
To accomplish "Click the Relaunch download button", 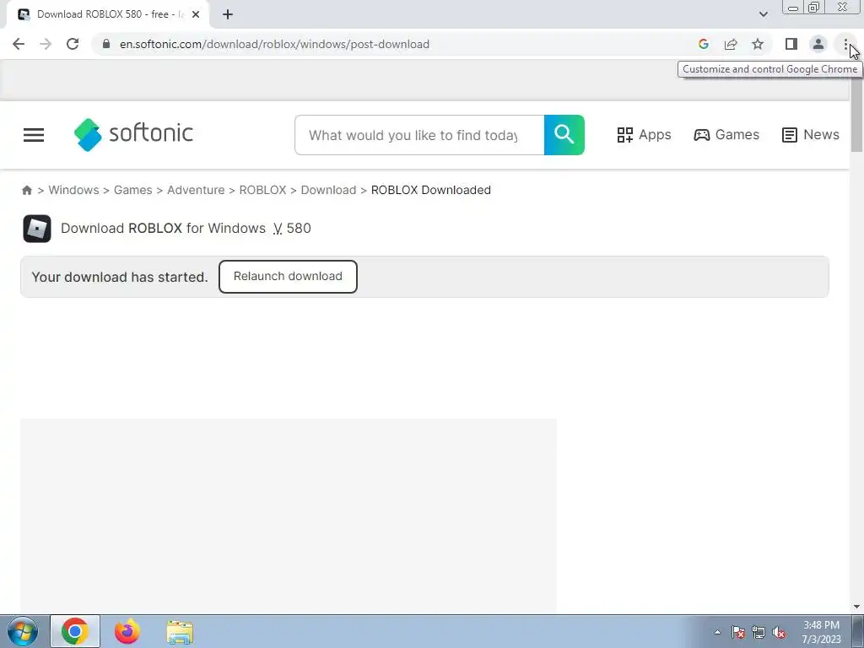I will pyautogui.click(x=288, y=277).
